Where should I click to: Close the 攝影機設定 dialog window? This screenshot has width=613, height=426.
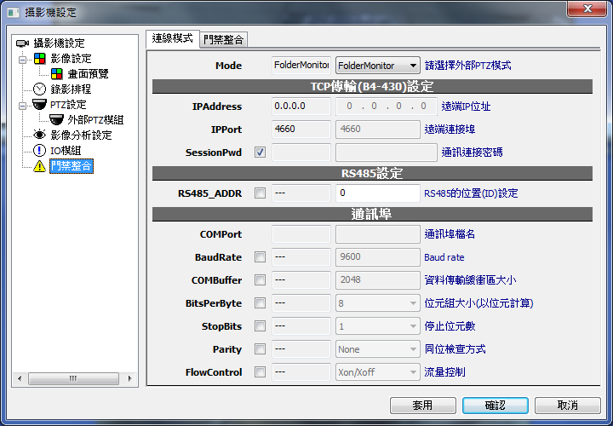587,9
